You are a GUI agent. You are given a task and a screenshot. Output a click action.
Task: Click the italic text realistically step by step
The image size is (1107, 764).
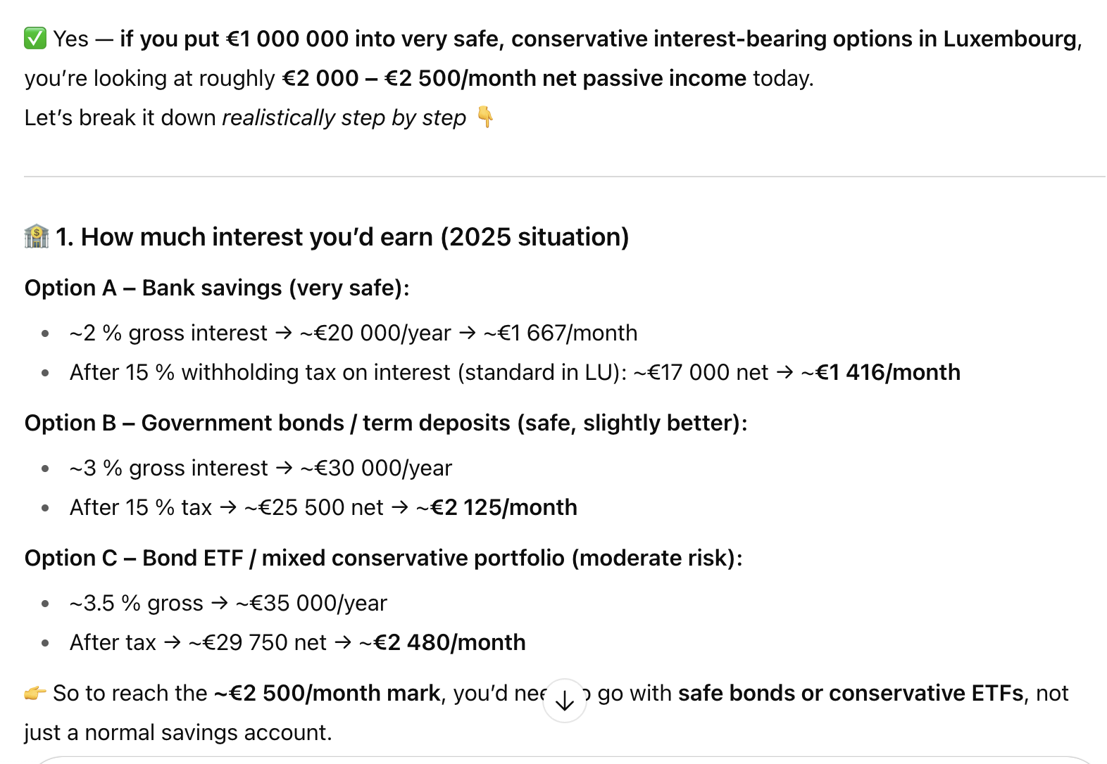344,117
